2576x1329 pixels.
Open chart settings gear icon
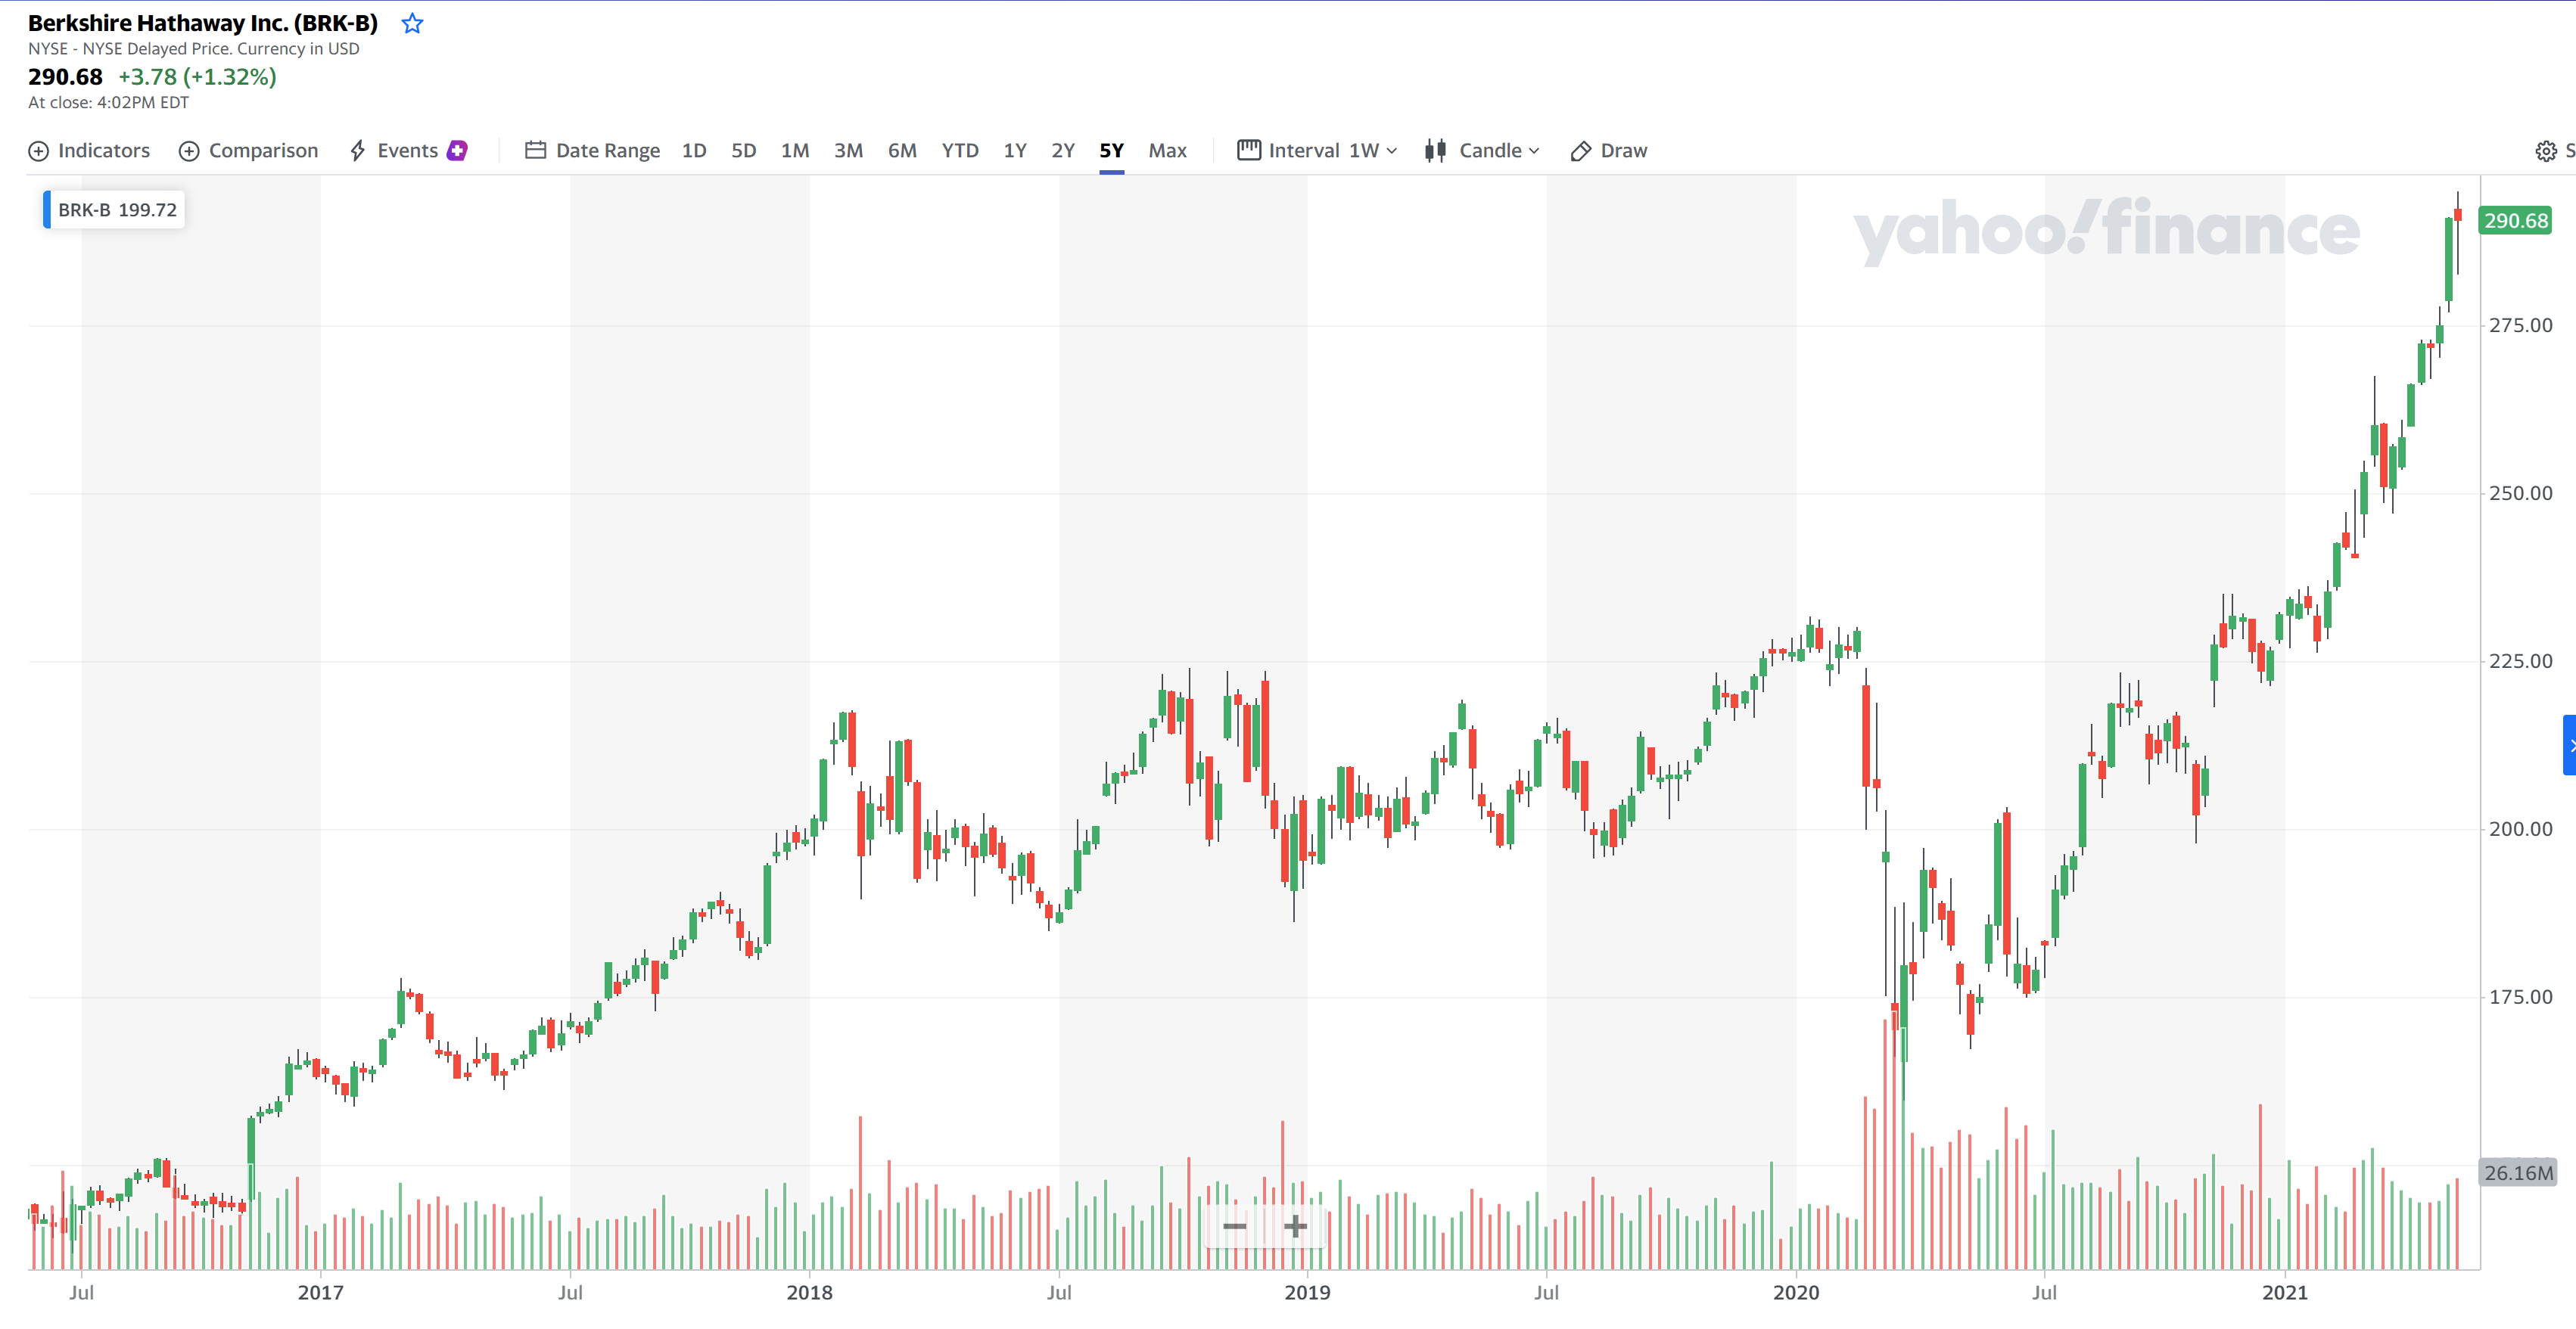(2545, 151)
